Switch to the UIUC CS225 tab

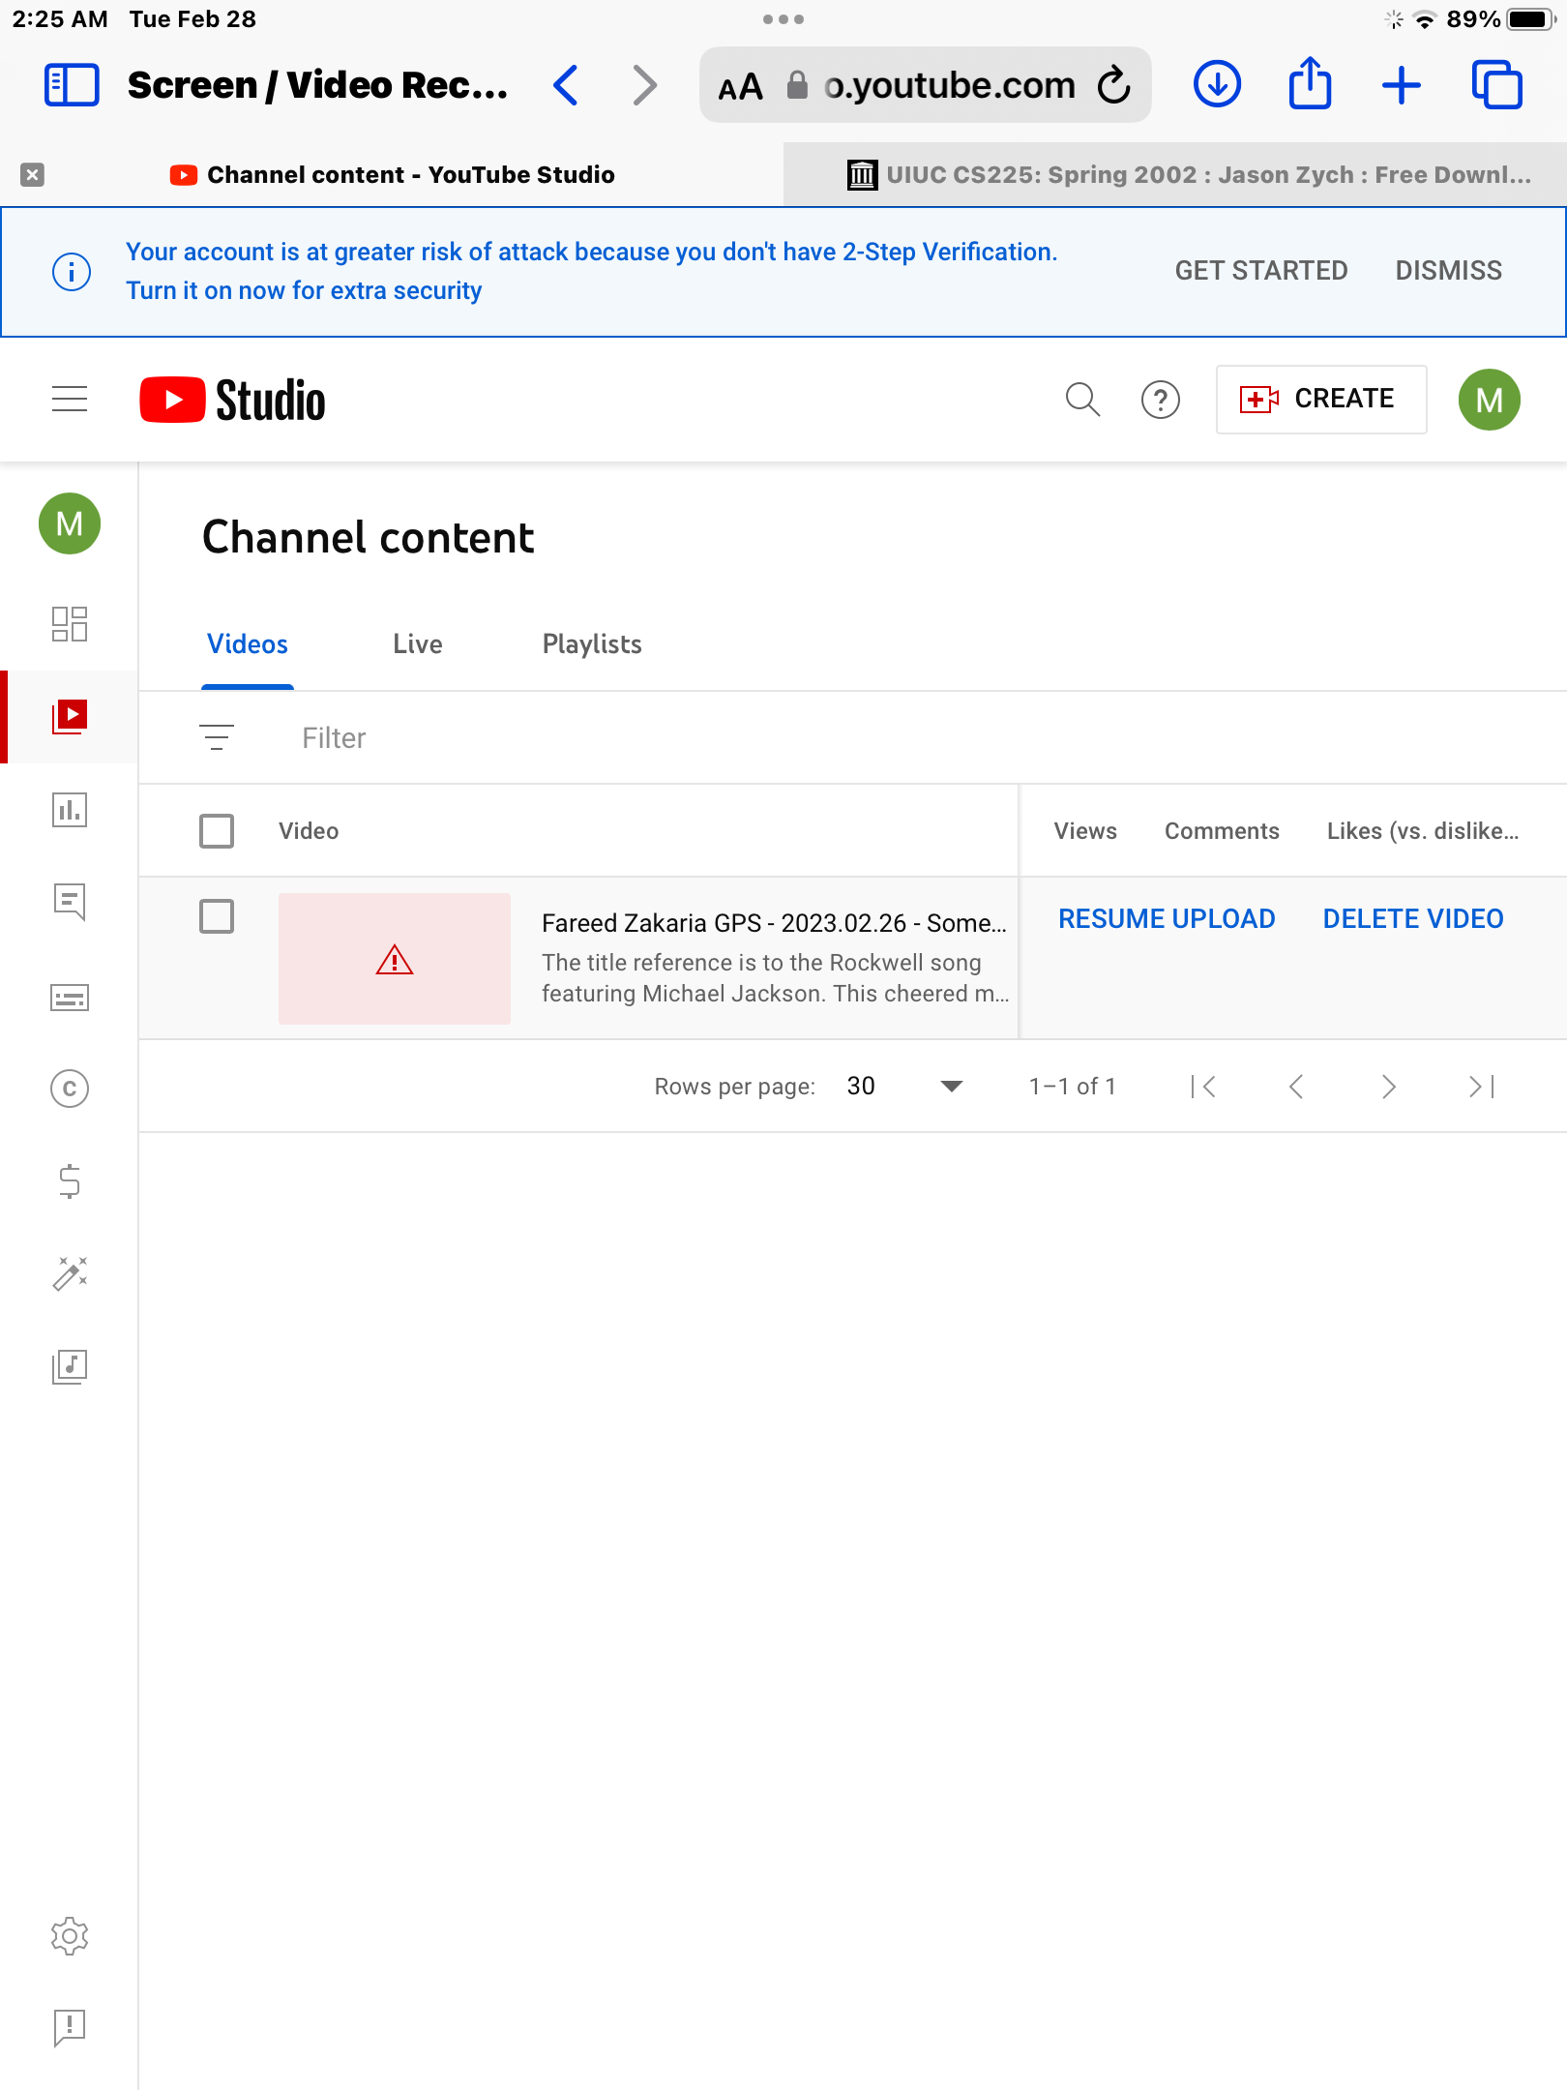coord(1175,174)
